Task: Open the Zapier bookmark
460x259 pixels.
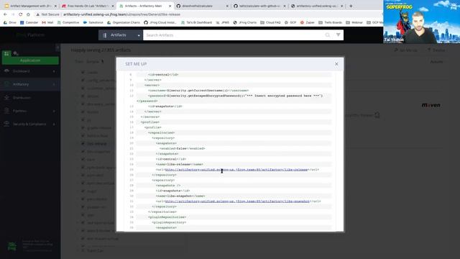Action: [x=307, y=22]
